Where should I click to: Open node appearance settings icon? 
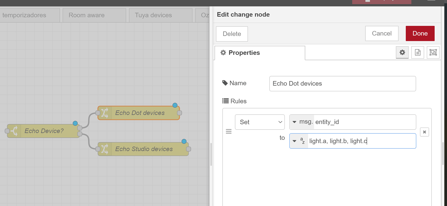coord(433,52)
